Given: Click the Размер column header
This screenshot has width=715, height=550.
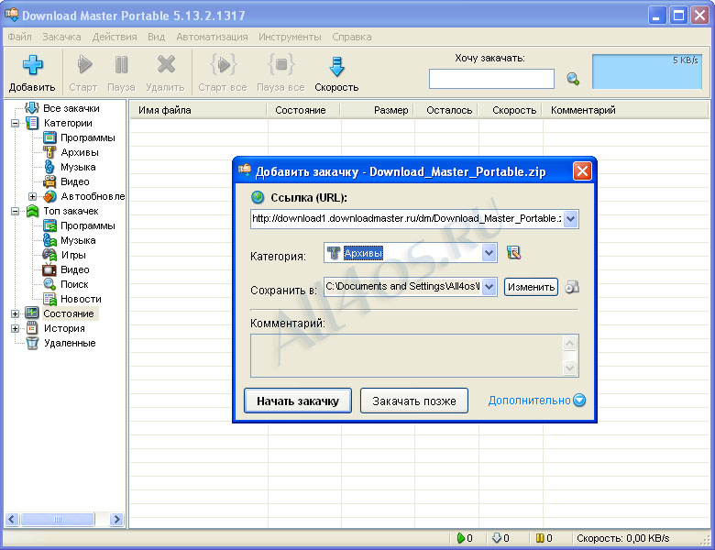Looking at the screenshot, I should pyautogui.click(x=378, y=110).
